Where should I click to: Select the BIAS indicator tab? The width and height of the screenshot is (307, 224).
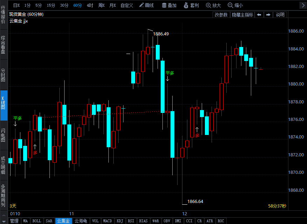[x=143, y=221]
